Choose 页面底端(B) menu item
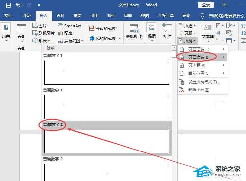246x181 pixels. [x=203, y=57]
